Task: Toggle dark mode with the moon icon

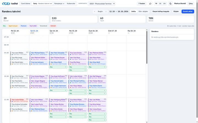Action: click(x=170, y=4)
